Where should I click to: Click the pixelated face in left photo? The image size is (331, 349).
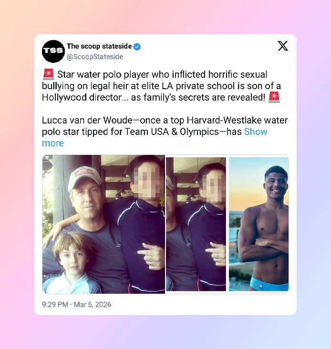click(147, 182)
